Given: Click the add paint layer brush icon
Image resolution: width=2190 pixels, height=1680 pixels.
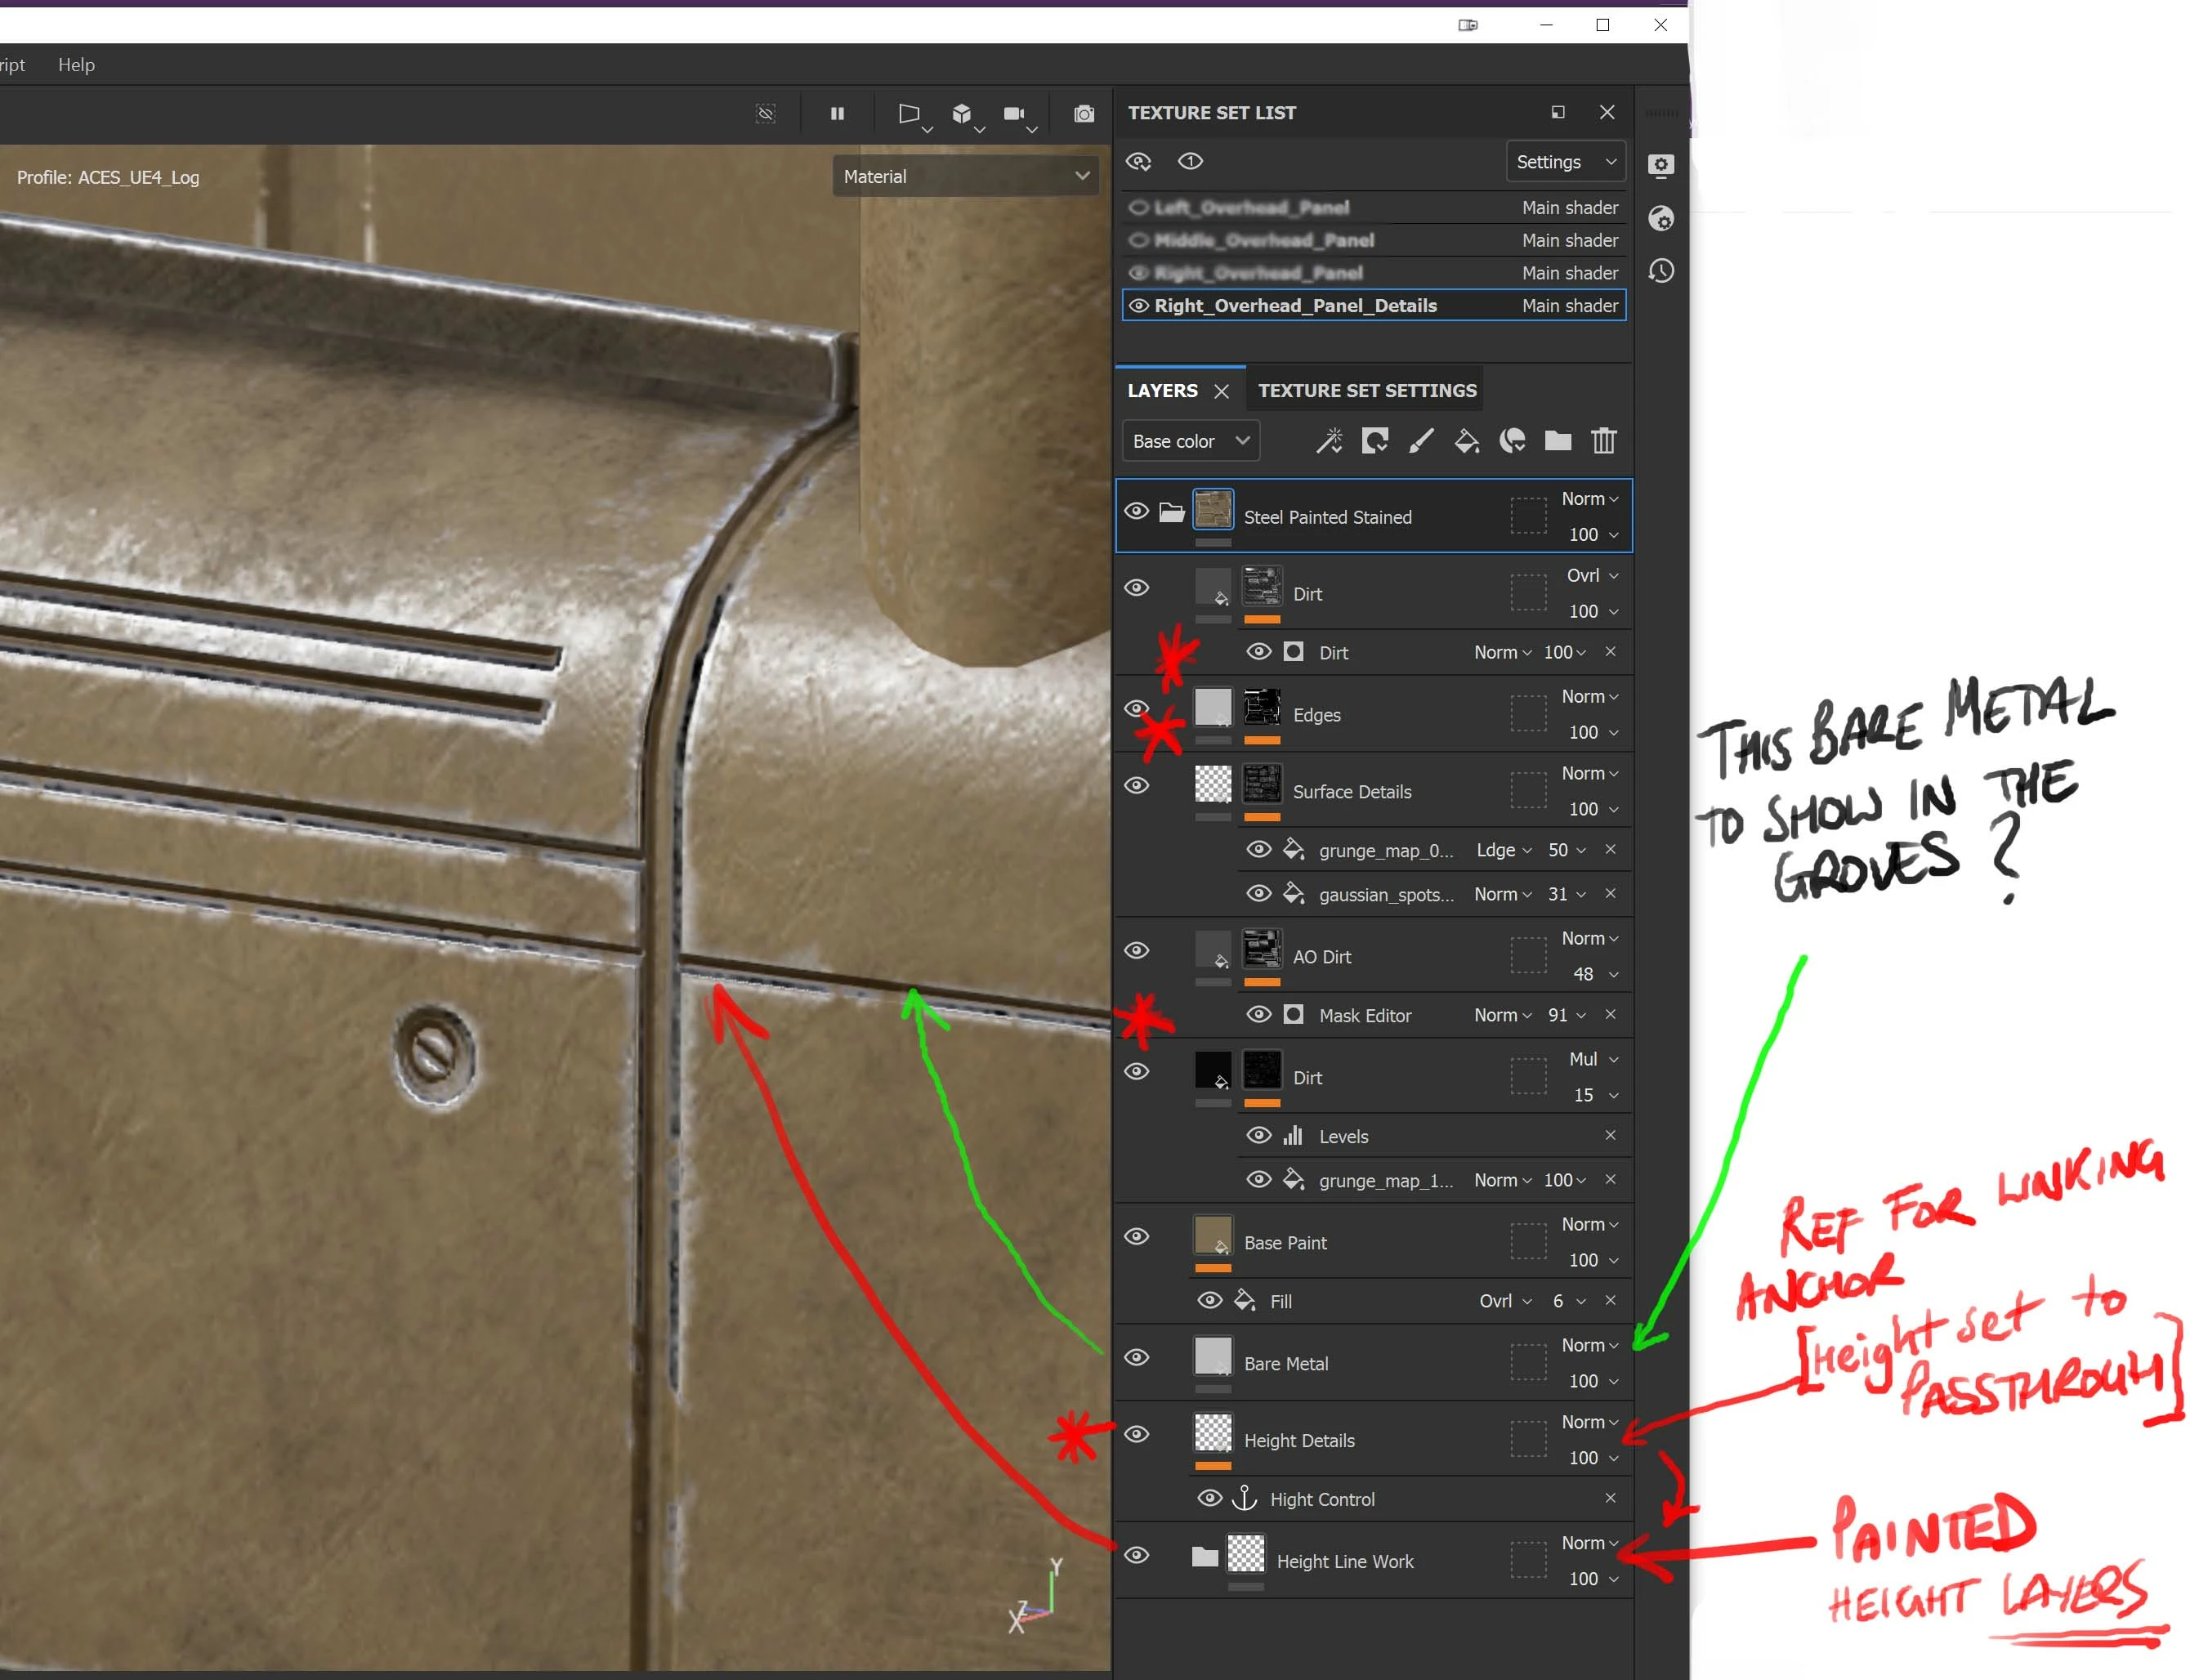Looking at the screenshot, I should click(x=1420, y=441).
